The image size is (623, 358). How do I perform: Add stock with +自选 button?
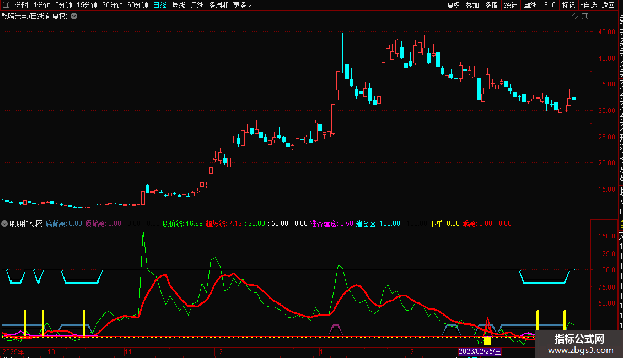[588, 6]
